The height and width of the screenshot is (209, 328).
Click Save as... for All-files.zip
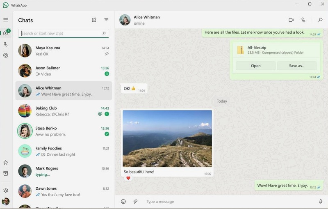coord(296,66)
